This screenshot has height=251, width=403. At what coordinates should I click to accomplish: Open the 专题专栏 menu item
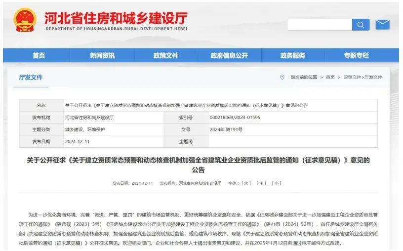click(x=356, y=55)
